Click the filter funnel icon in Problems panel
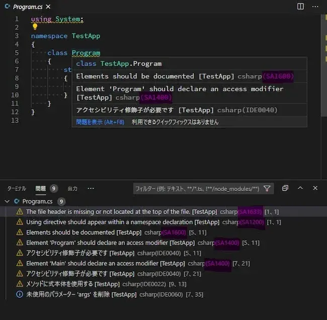Screen dimensions: 327x320 click(x=267, y=188)
